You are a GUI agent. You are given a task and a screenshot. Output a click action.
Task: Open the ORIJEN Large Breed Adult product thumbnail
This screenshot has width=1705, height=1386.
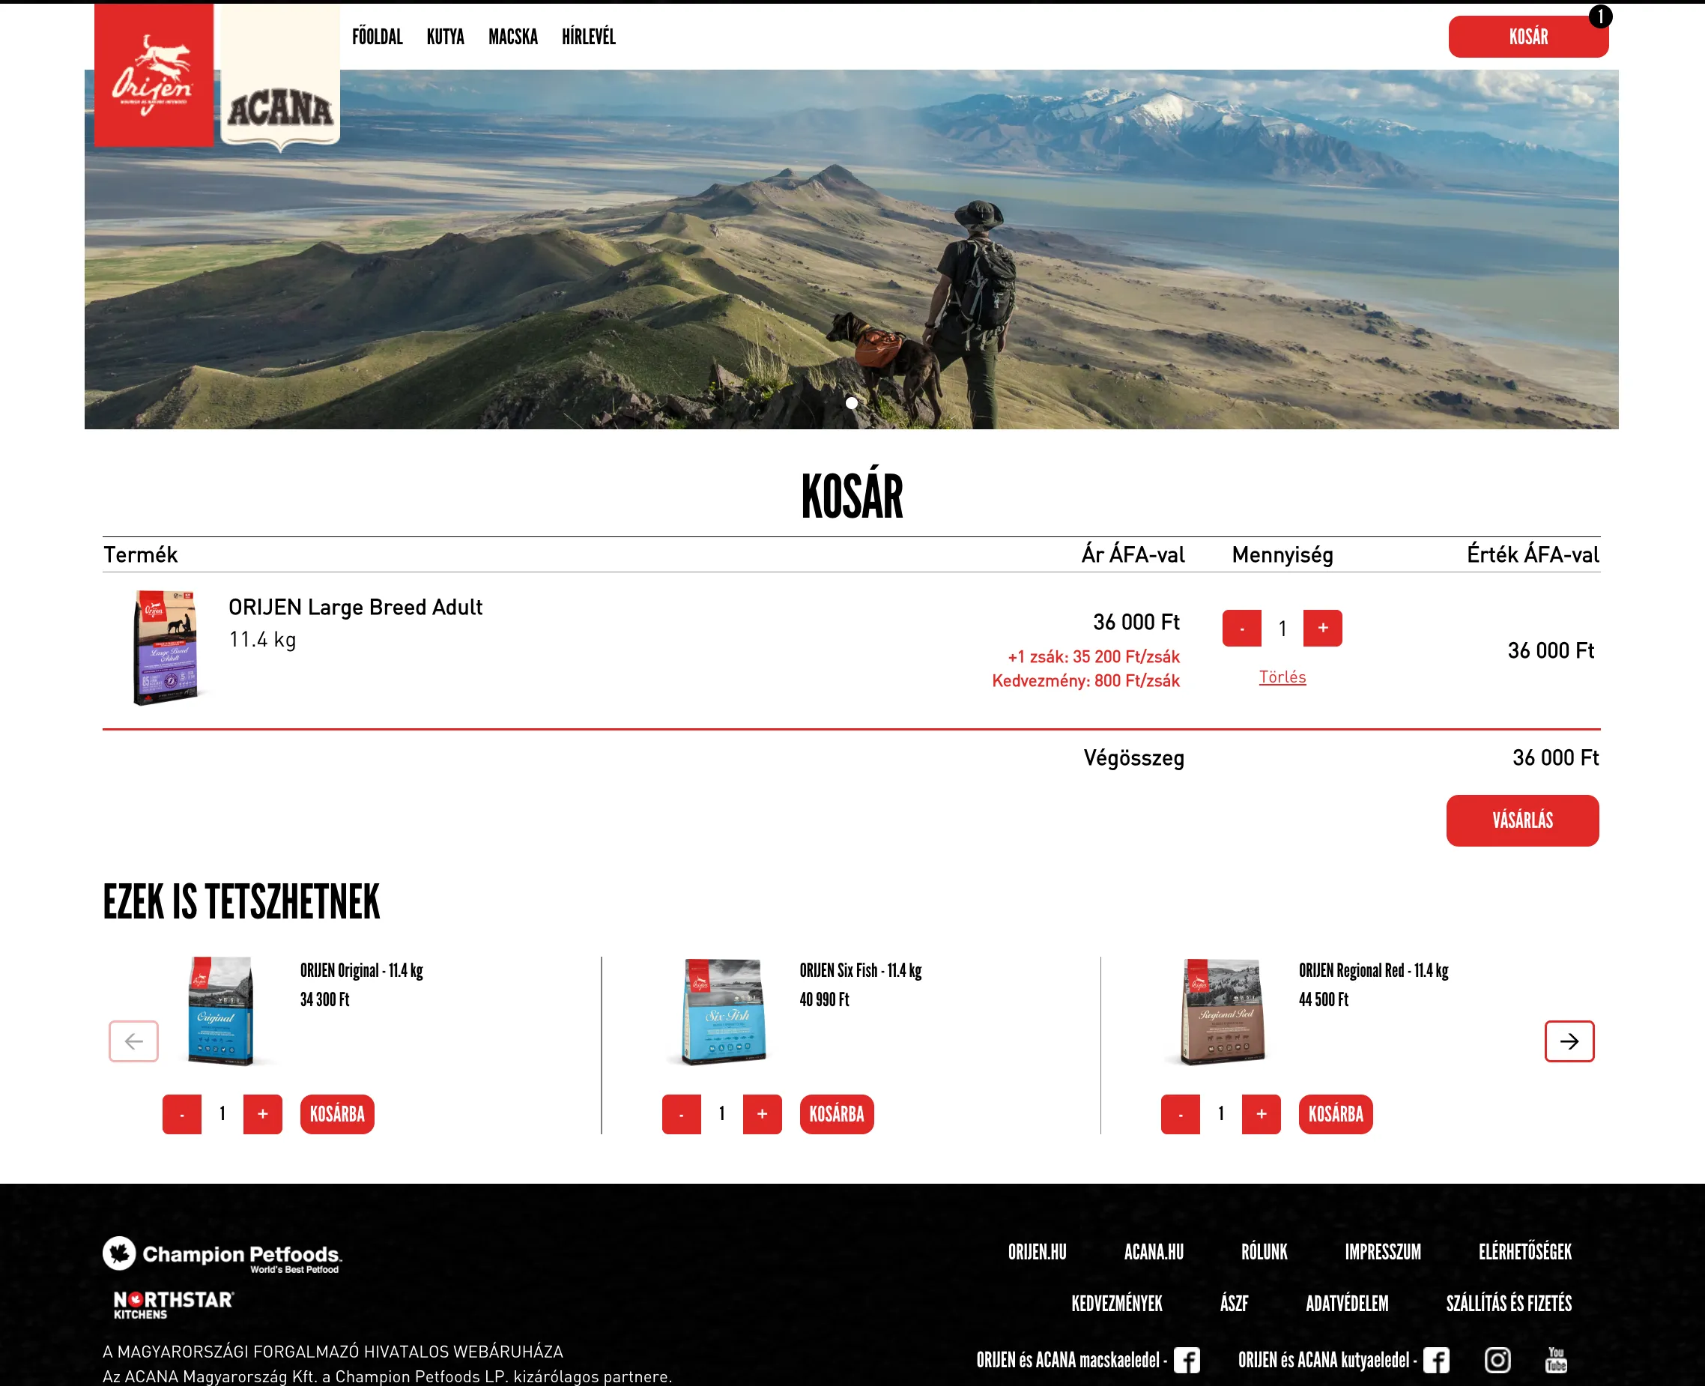coord(166,647)
